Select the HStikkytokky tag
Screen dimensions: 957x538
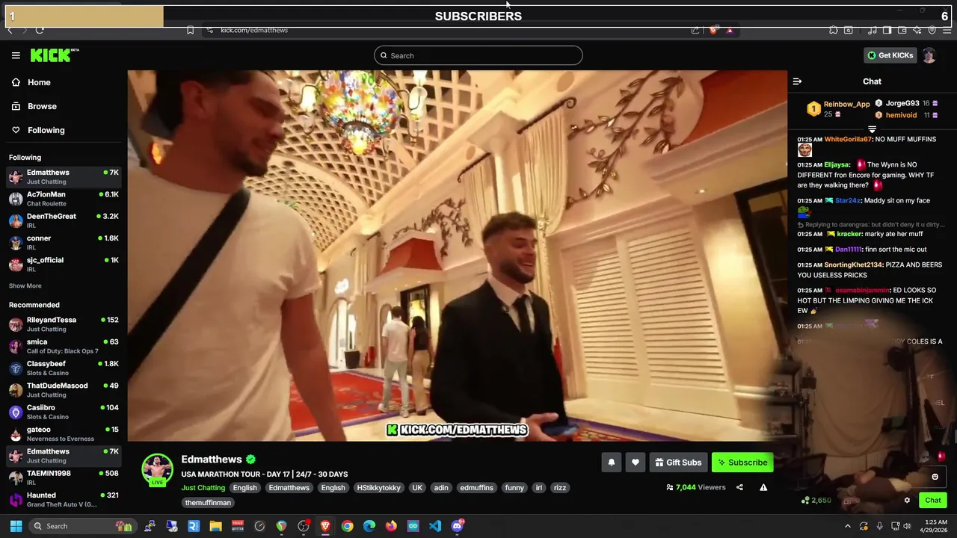[x=379, y=488]
